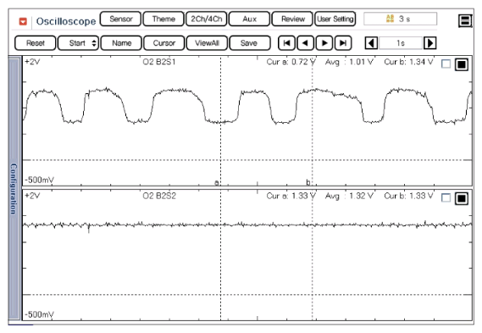The image size is (482, 333).
Task: Toggle empty checkbox on O2 B2S1 channel
Action: tap(446, 64)
